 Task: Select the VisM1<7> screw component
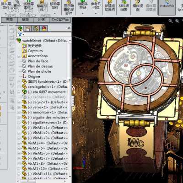point(48,158)
